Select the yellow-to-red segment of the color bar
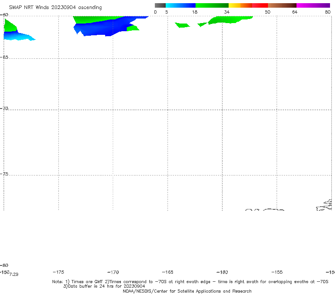 tap(248, 5)
